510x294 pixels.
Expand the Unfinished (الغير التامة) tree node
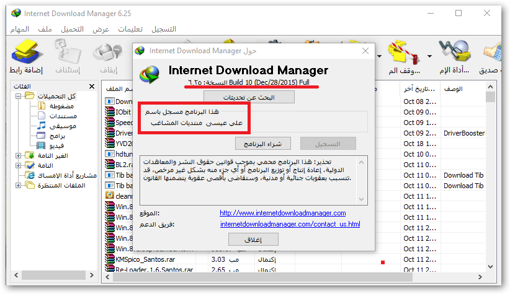(x=19, y=155)
